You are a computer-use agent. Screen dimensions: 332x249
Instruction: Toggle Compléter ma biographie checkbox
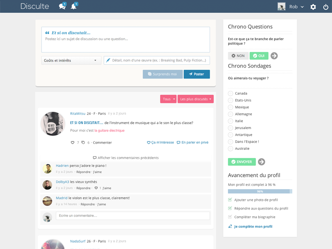[x=230, y=217]
